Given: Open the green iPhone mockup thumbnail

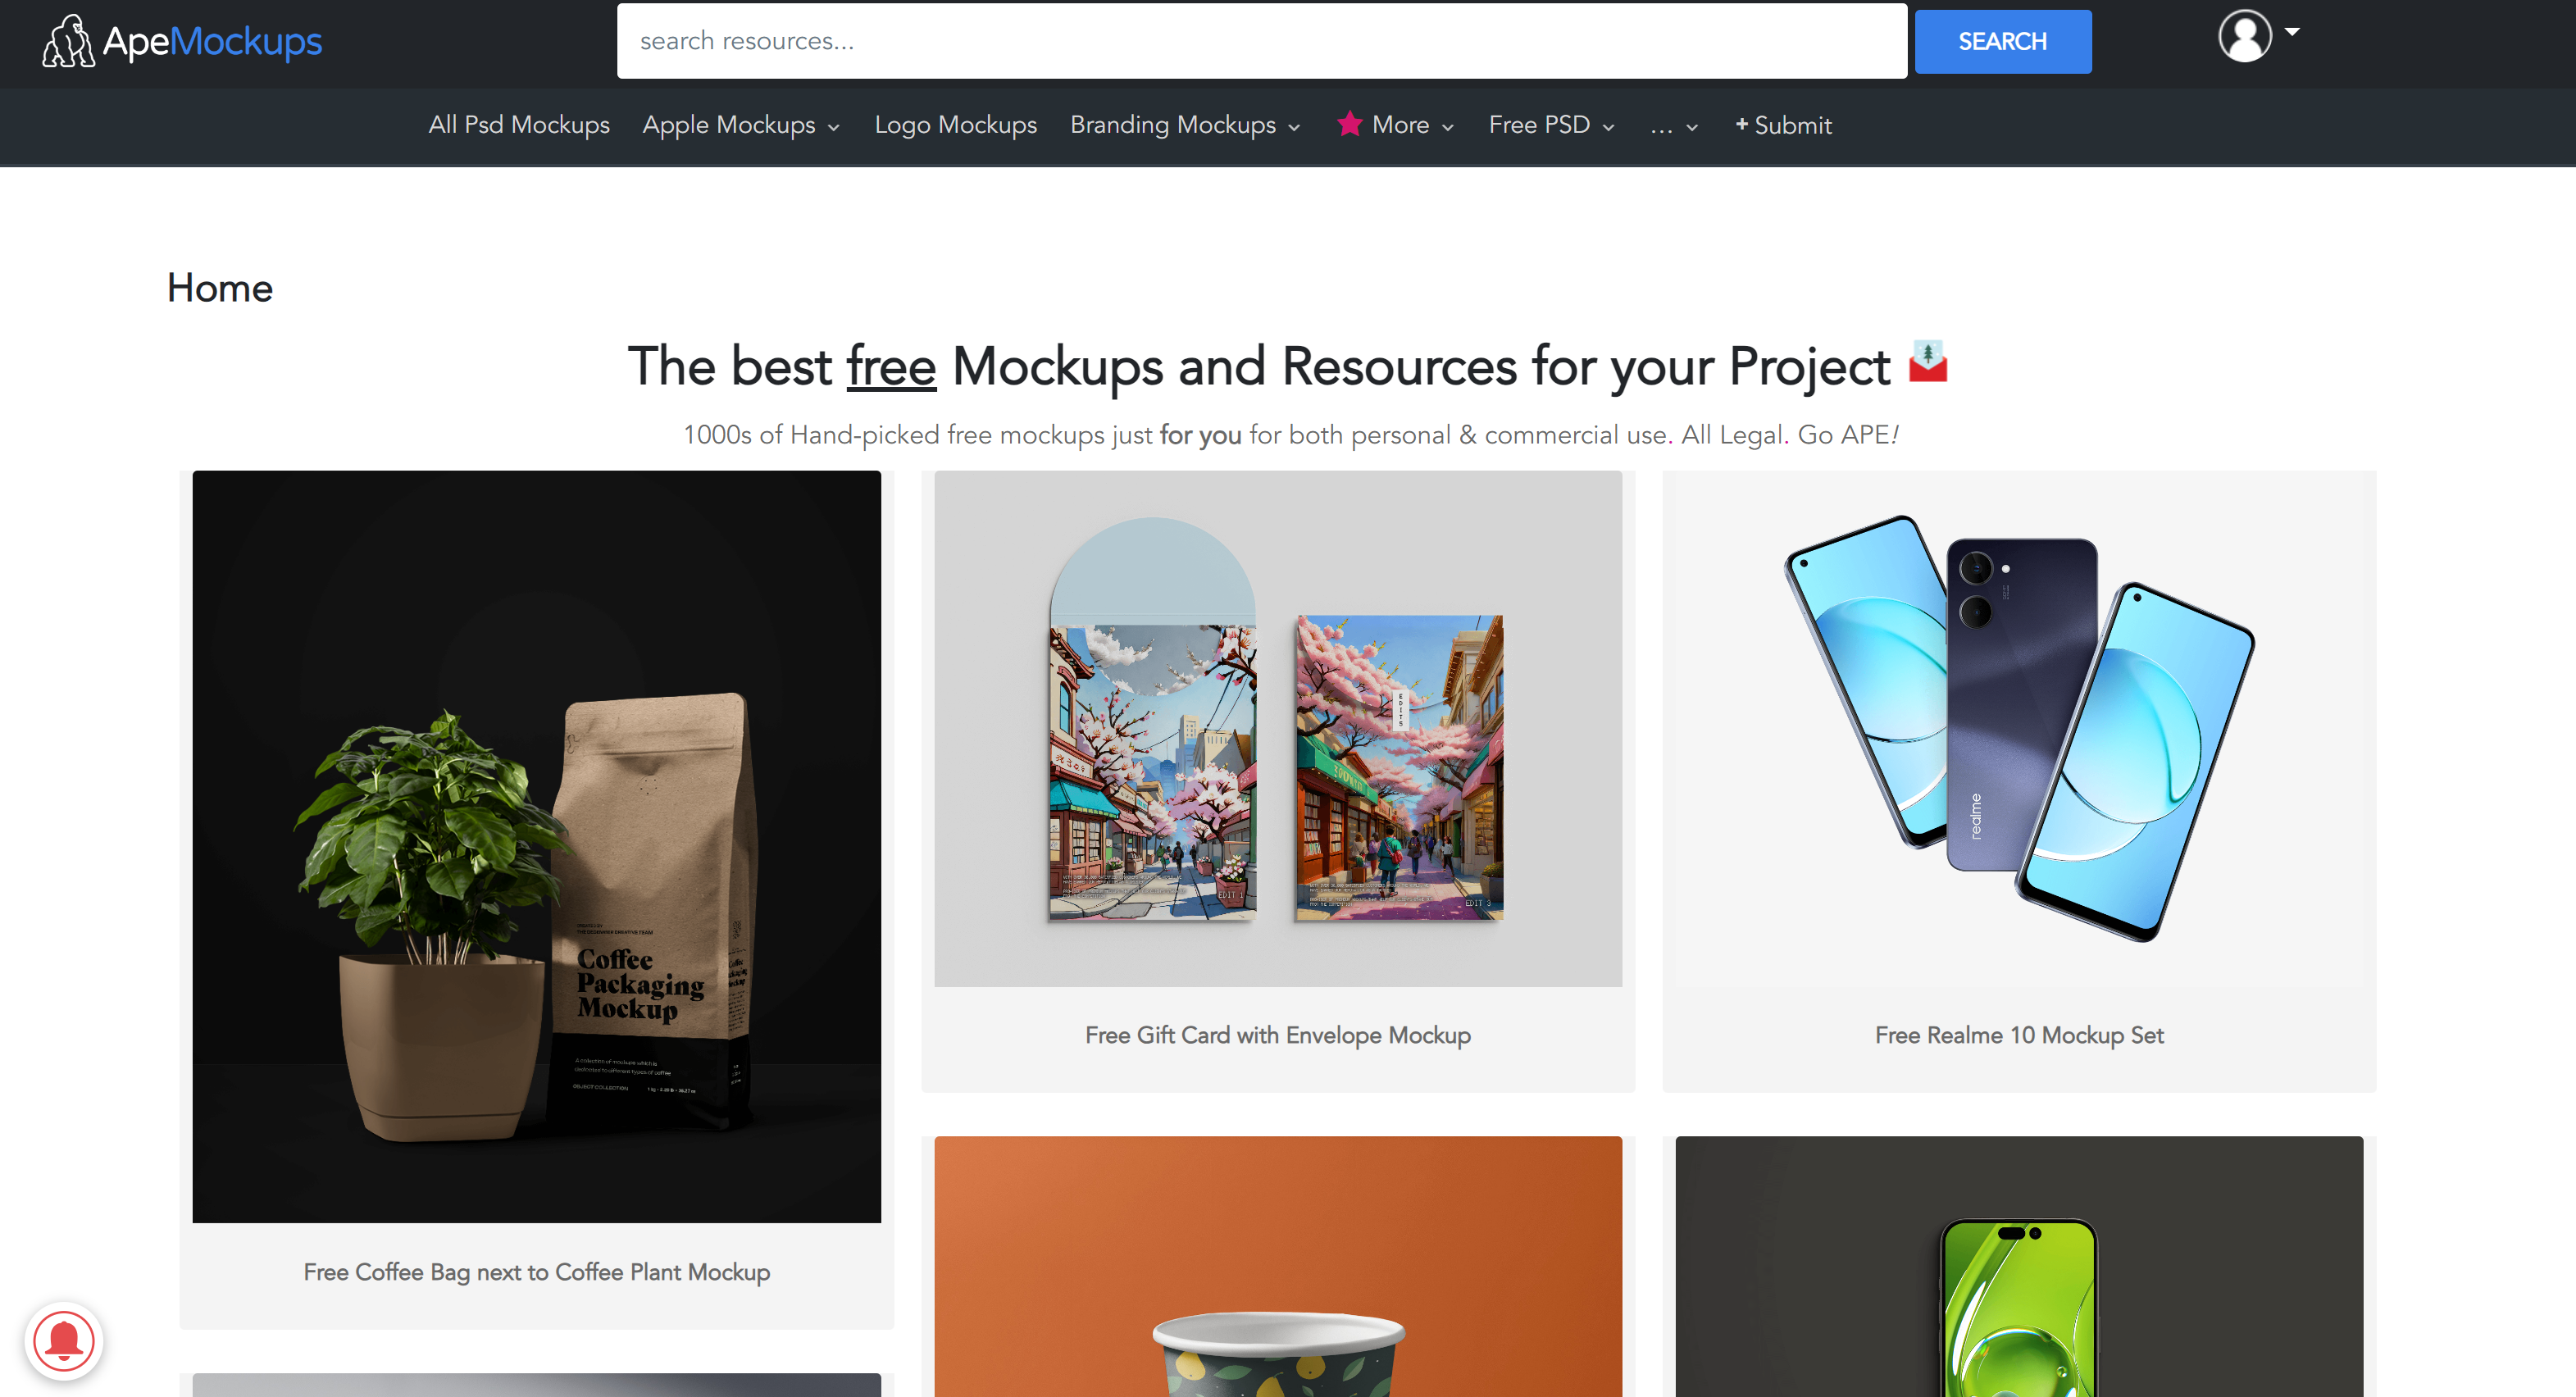Looking at the screenshot, I should pos(2018,1265).
